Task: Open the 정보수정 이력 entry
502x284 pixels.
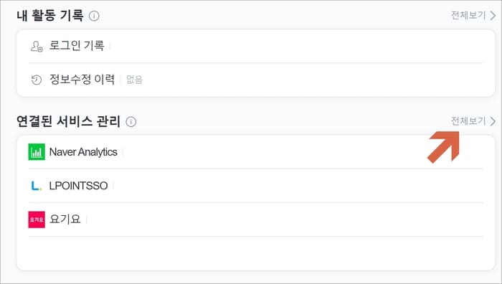Action: [256, 80]
